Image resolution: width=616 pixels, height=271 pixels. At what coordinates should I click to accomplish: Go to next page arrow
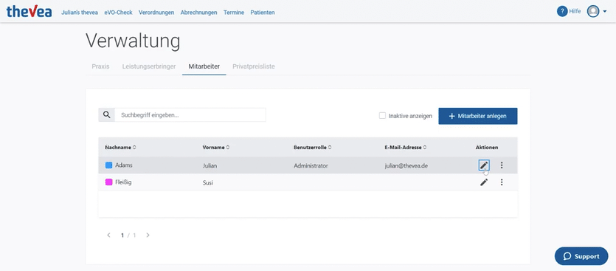(148, 236)
